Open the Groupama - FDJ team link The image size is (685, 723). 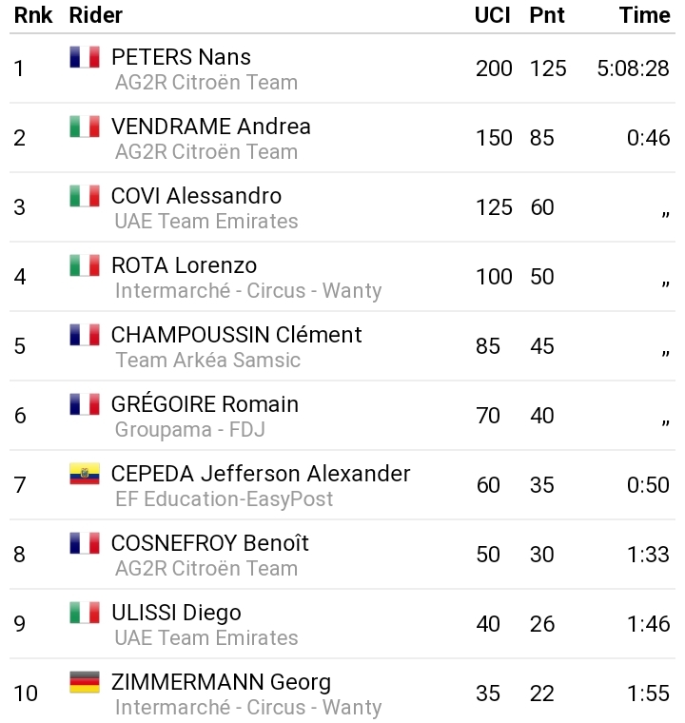click(189, 430)
